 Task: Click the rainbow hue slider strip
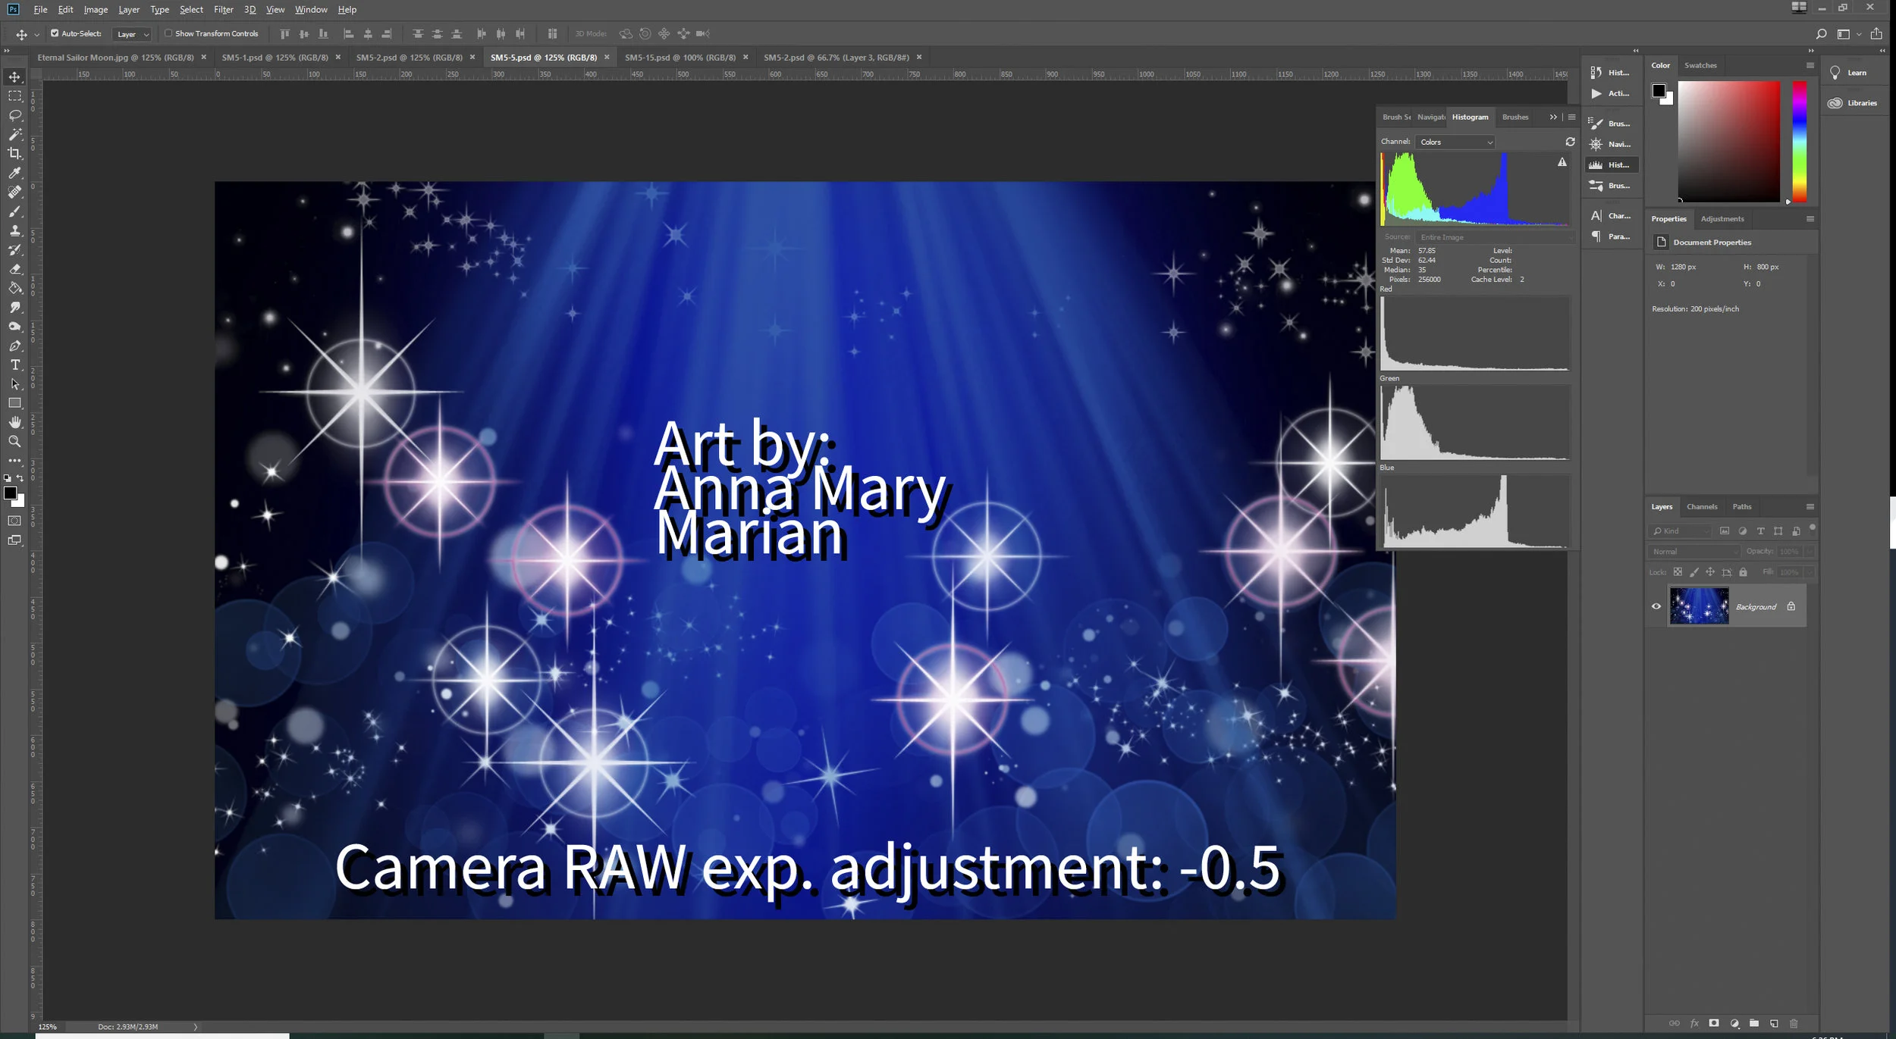(x=1799, y=141)
